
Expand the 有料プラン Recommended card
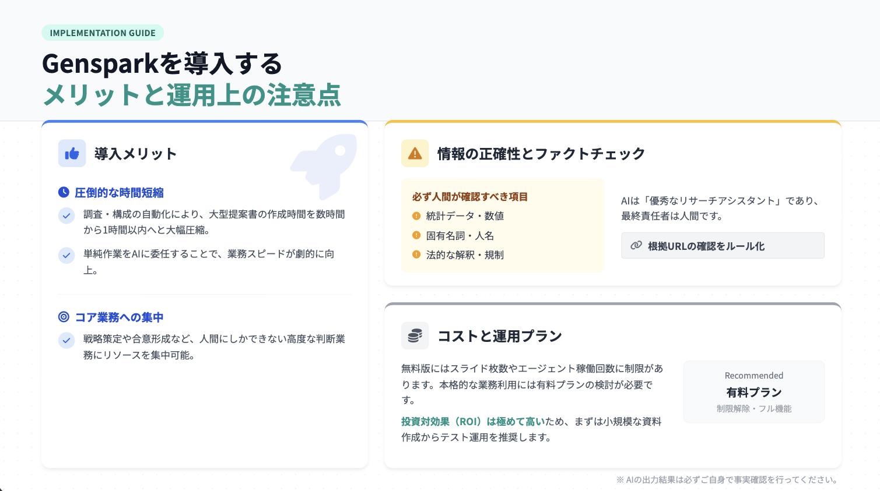point(753,391)
